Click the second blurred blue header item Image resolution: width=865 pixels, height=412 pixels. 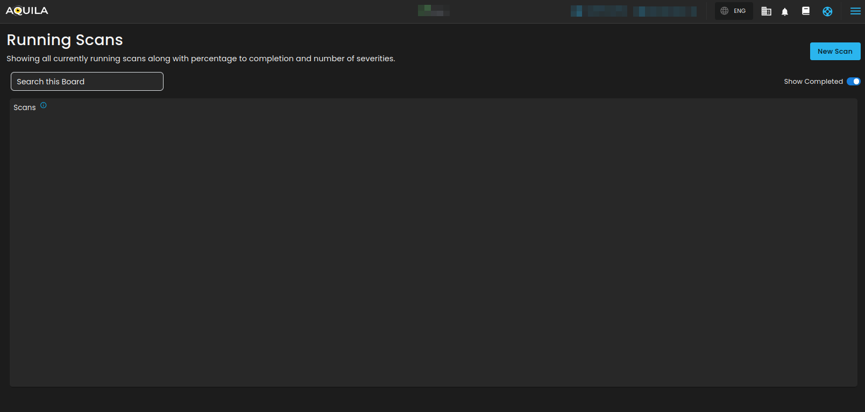pyautogui.click(x=664, y=11)
